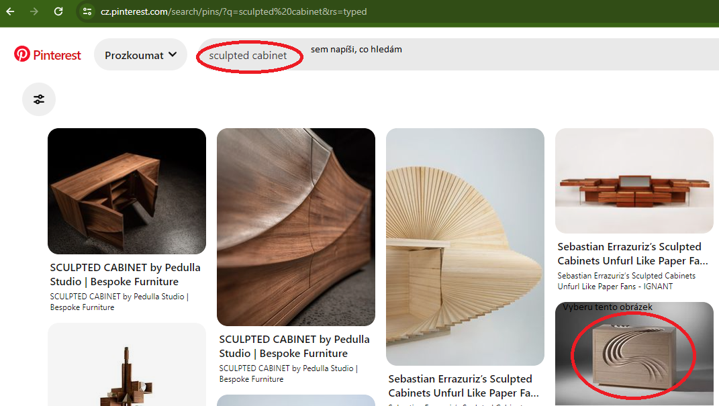The width and height of the screenshot is (719, 406).
Task: Open site info icon in address bar
Action: 87,11
